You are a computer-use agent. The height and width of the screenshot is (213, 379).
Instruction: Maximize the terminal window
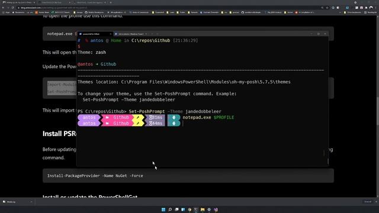coord(318,34)
